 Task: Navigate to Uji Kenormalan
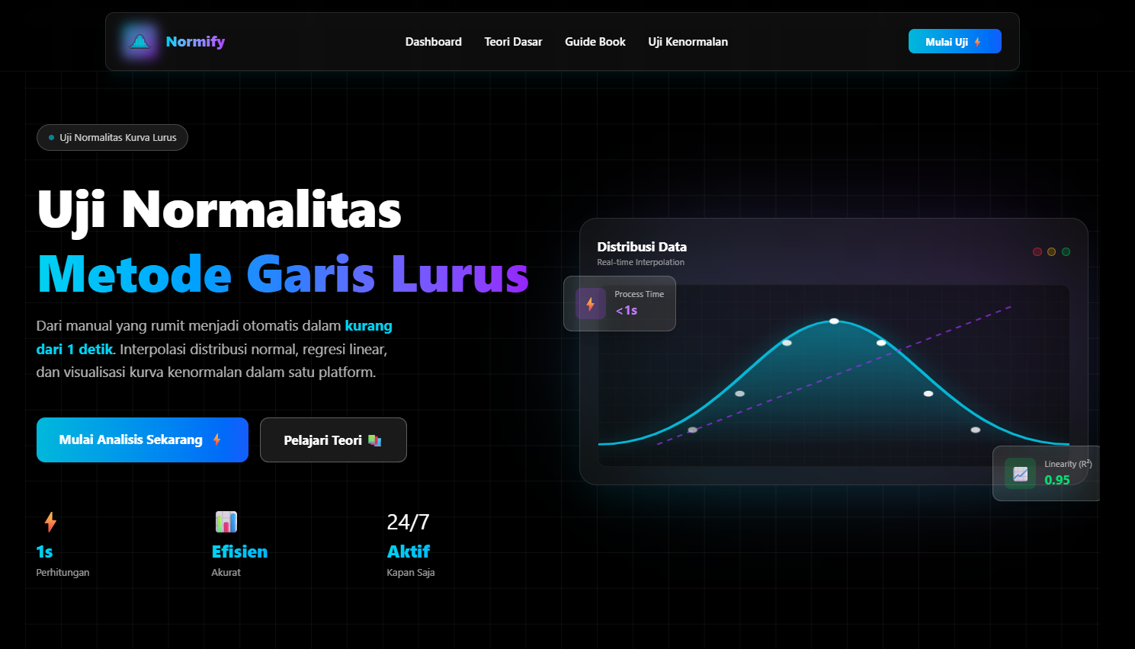688,42
